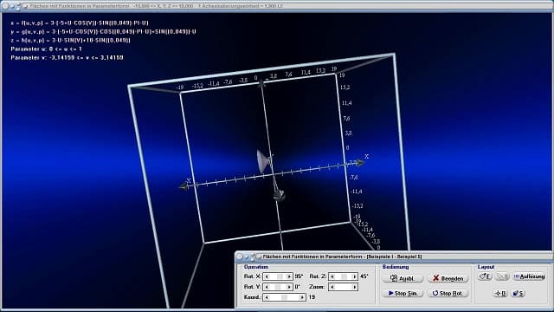The height and width of the screenshot is (312, 554).
Task: Click the Rot. X value 95°
Action: pos(299,276)
